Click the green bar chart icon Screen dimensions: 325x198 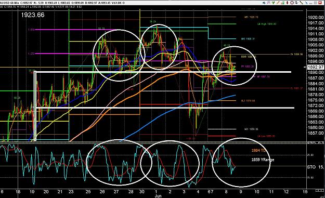point(283,3)
